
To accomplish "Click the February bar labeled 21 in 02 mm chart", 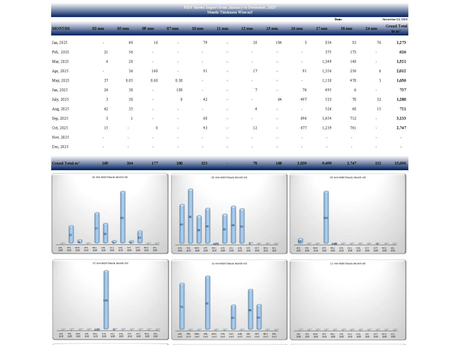I will [x=71, y=235].
